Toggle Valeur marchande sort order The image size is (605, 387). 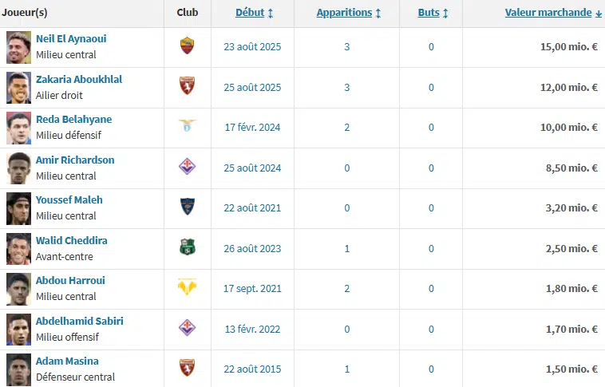pyautogui.click(x=553, y=13)
